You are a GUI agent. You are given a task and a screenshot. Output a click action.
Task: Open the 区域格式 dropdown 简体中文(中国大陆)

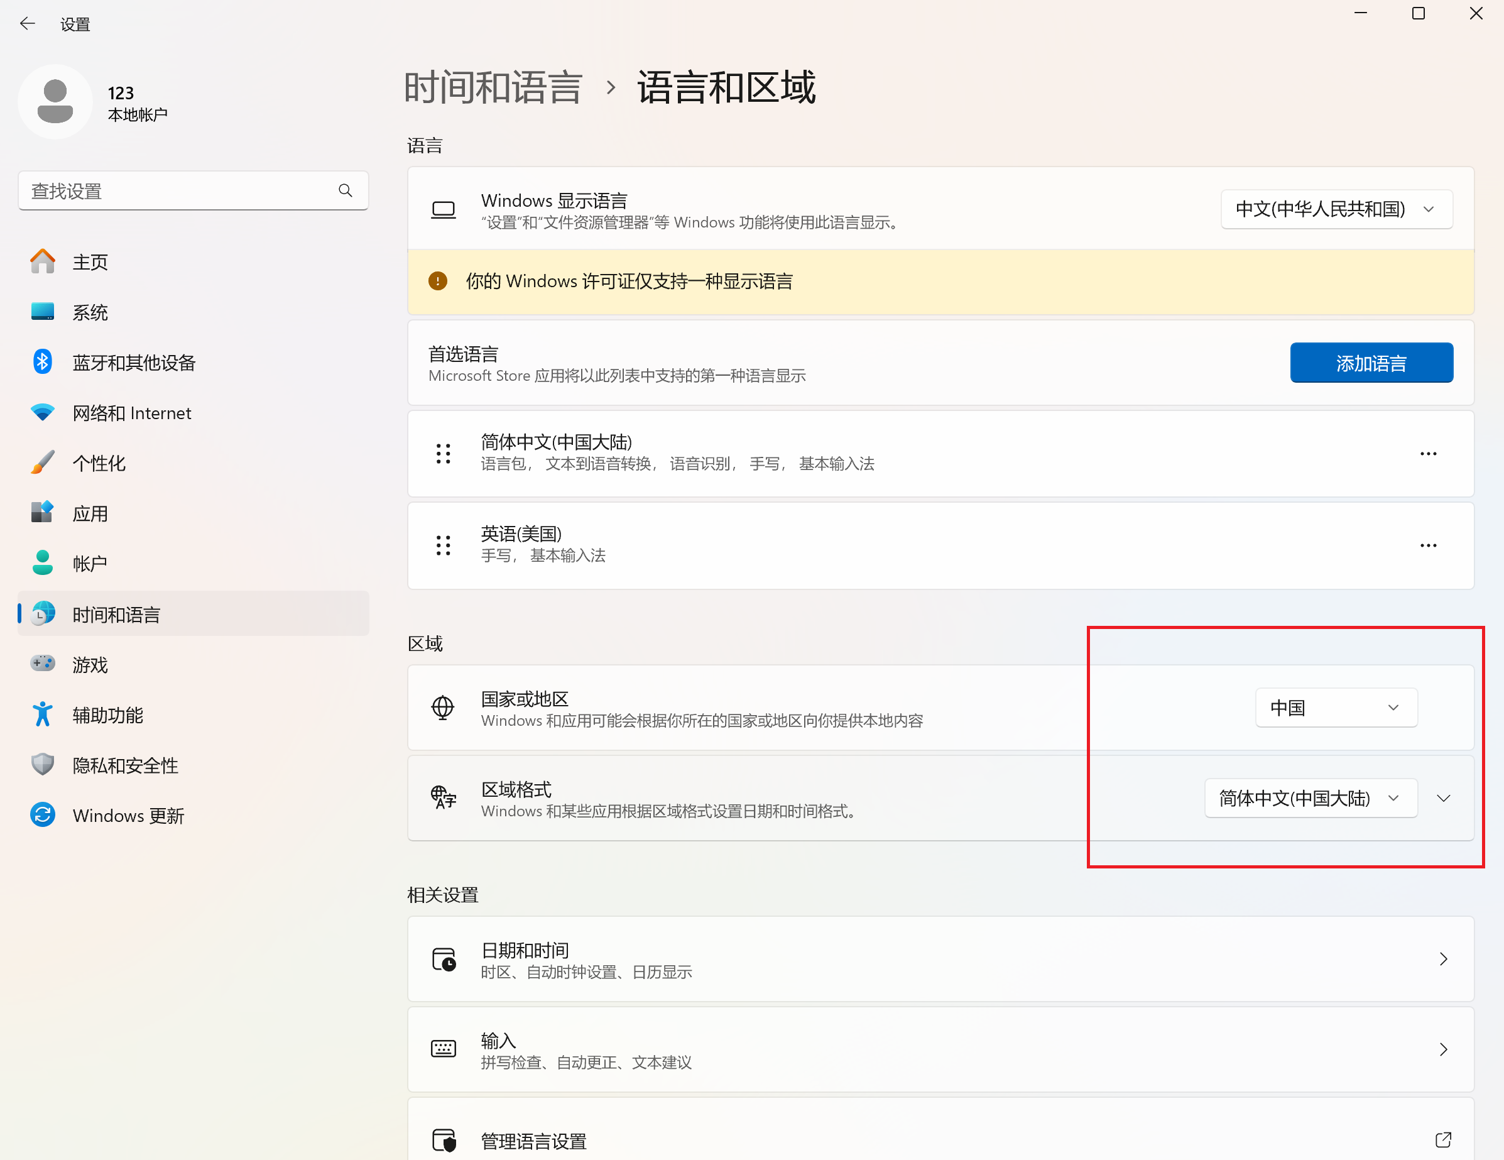click(1310, 797)
